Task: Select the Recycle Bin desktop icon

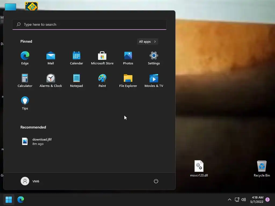Action: point(262,168)
